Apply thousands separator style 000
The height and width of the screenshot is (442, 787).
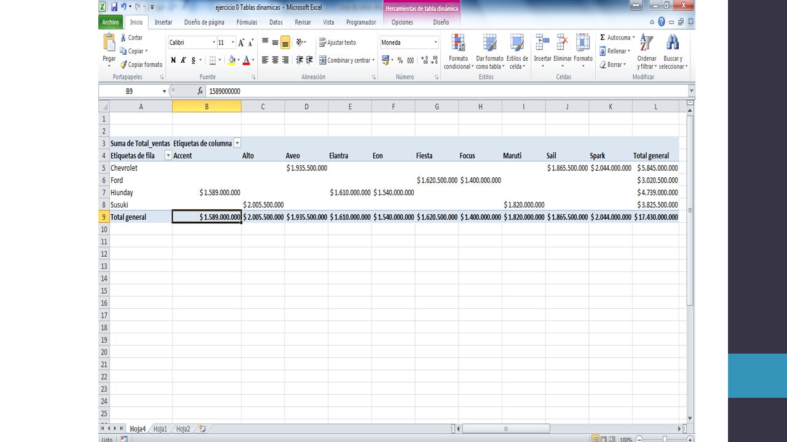coord(410,60)
